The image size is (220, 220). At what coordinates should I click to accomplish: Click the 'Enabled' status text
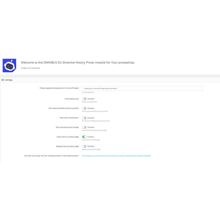click(x=90, y=137)
